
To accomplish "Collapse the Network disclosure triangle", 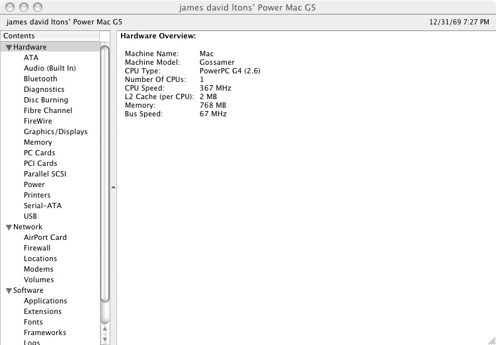I will [9, 227].
